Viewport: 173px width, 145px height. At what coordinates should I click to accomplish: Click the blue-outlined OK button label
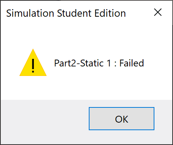coord(121,119)
